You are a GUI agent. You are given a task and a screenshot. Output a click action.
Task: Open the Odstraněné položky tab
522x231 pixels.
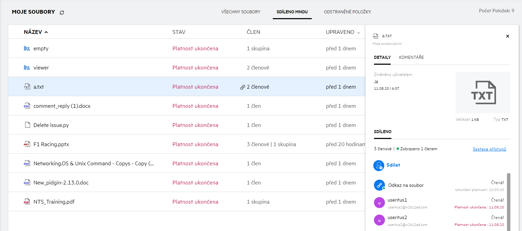347,12
